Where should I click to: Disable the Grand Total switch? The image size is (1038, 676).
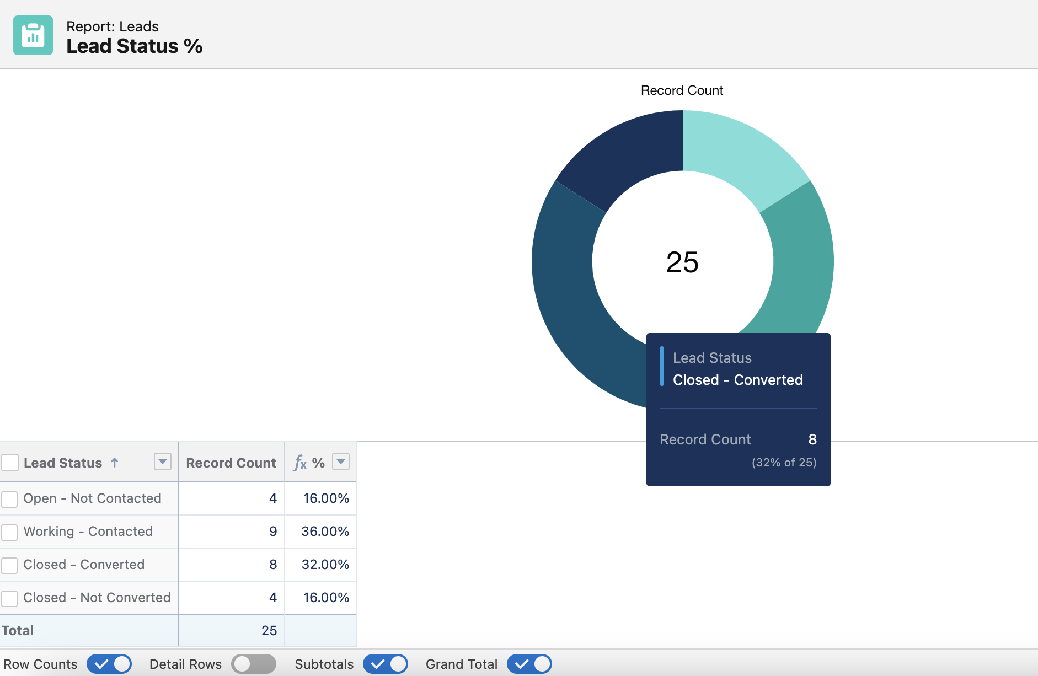pyautogui.click(x=529, y=664)
